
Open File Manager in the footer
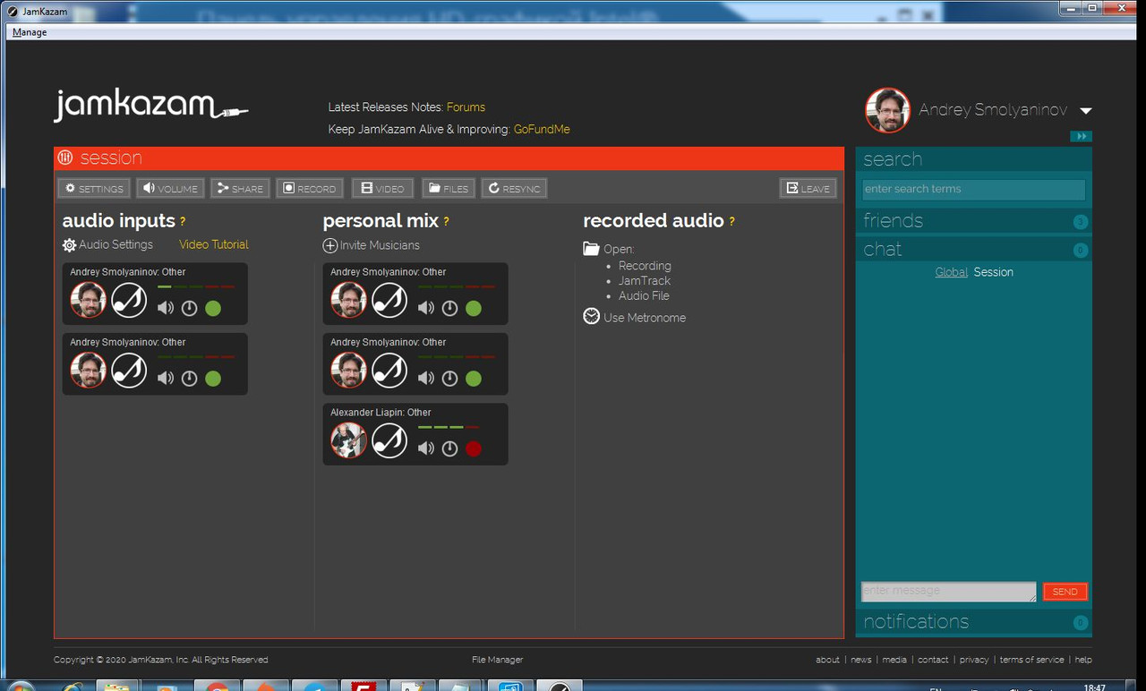498,660
